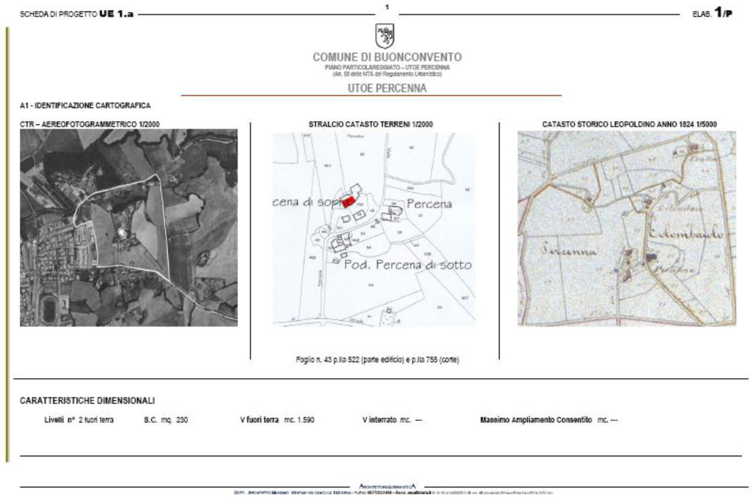Click the handwritten 'Colombaiolo' label on the historical map
The image size is (751, 499).
point(685,234)
